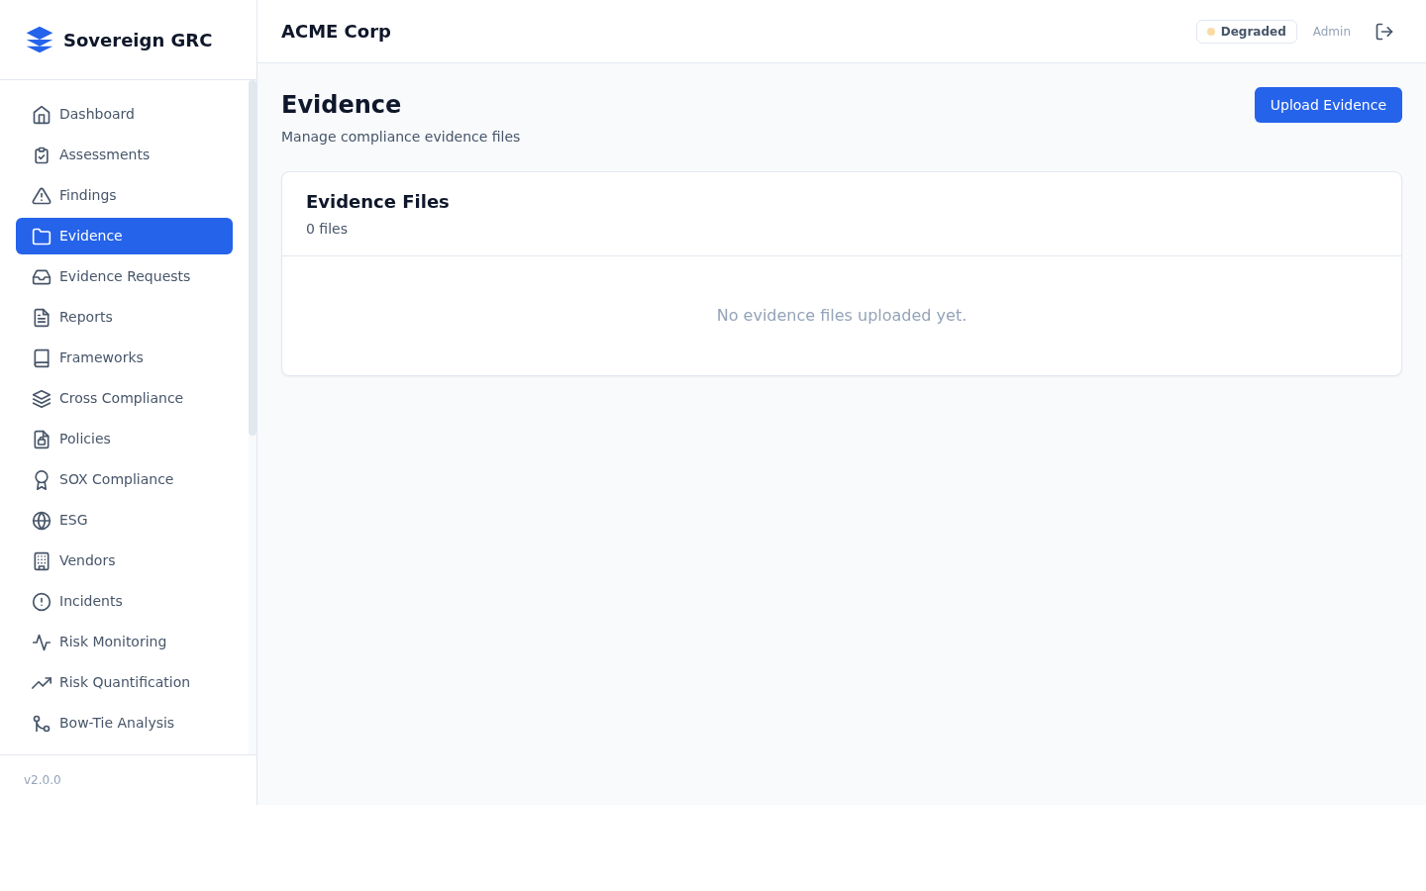This screenshot has height=891, width=1426.
Task: Select the Evidence Requests inbox icon
Action: click(x=42, y=276)
